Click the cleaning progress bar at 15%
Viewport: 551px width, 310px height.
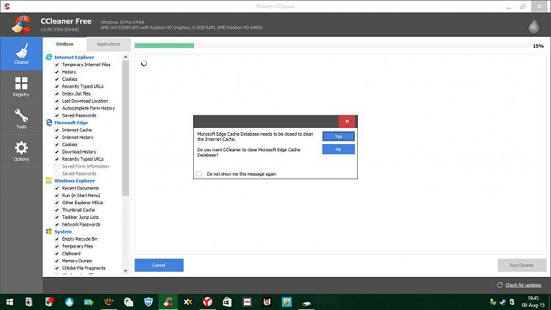[x=331, y=46]
